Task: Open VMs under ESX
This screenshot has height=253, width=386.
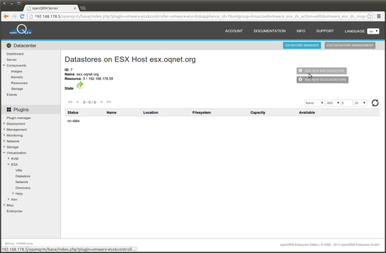Action: pyautogui.click(x=19, y=170)
